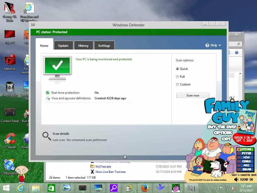Select Meg in the Family Guy character list
The width and height of the screenshot is (257, 193).
coord(245,165)
